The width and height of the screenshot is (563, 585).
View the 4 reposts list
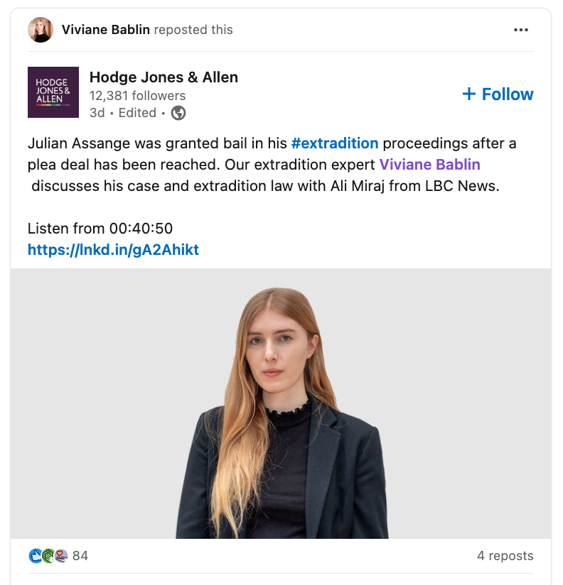(505, 556)
